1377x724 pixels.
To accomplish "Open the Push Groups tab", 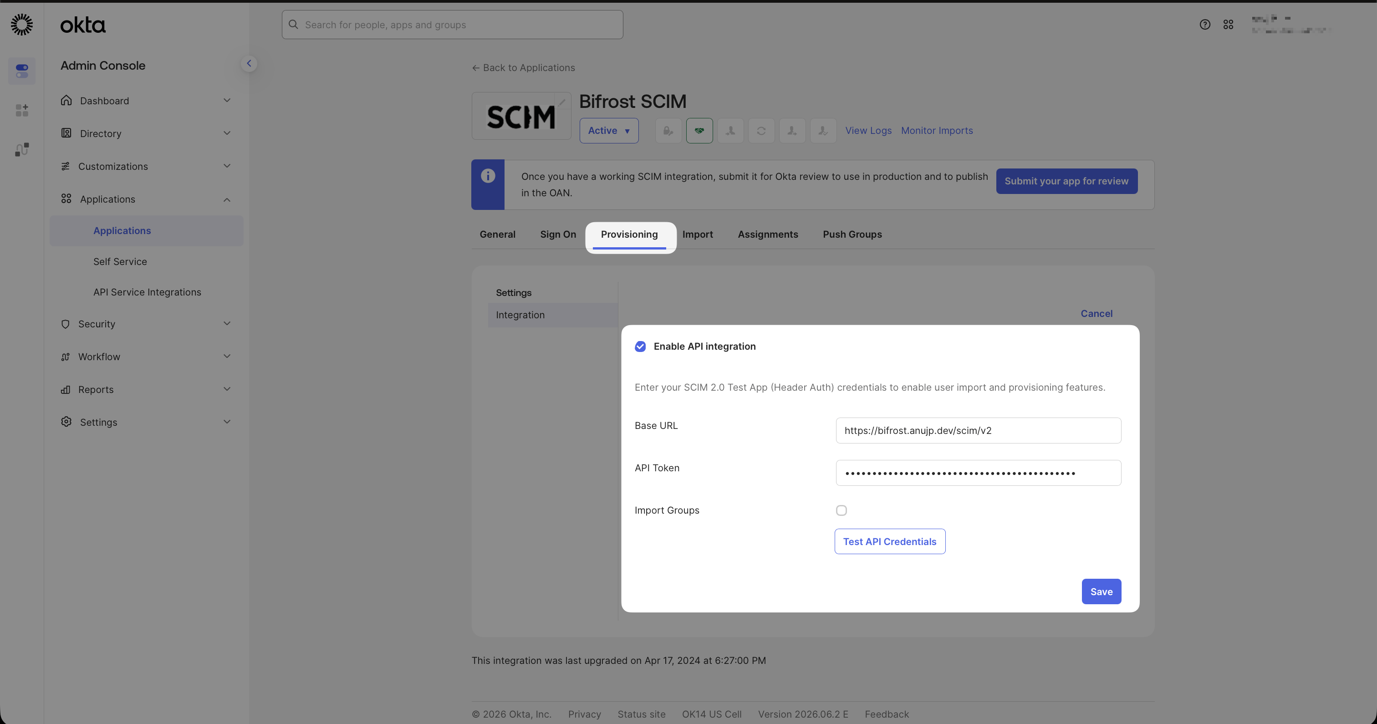I will (x=852, y=234).
